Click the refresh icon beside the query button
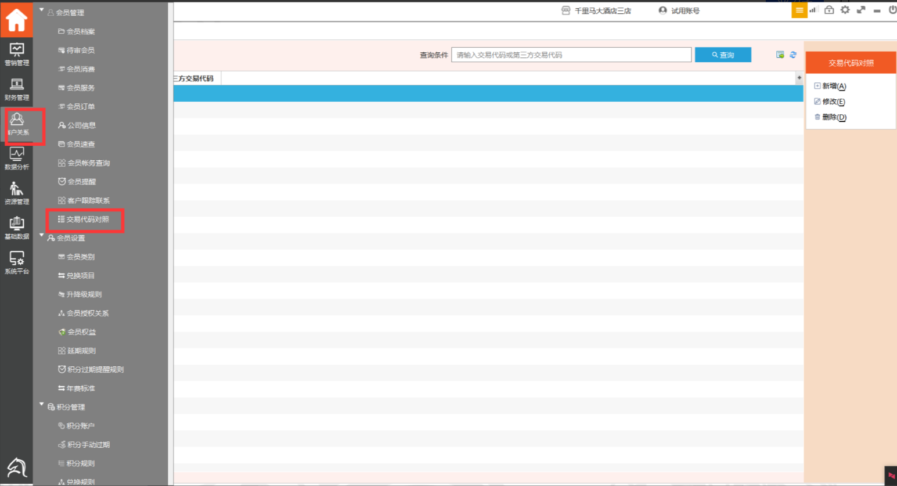897x486 pixels. pos(793,55)
